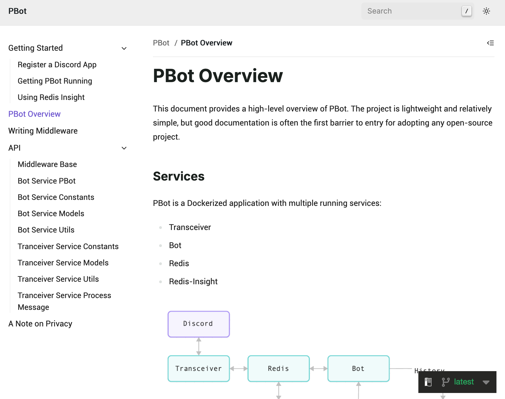Collapse the API section chevron
This screenshot has width=505, height=399.
(124, 148)
